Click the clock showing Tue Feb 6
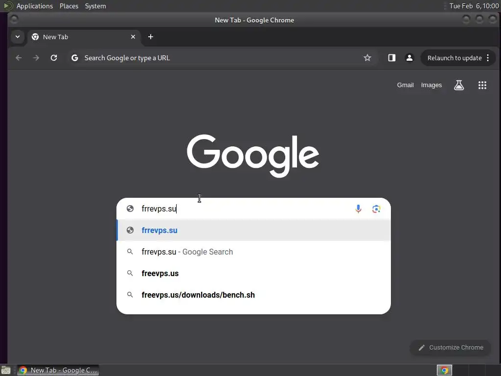Image resolution: width=501 pixels, height=376 pixels. click(x=474, y=6)
